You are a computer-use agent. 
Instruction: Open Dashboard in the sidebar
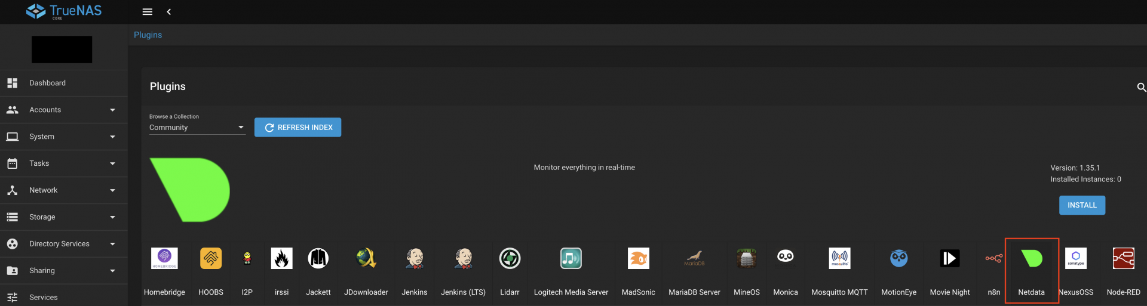click(64, 83)
